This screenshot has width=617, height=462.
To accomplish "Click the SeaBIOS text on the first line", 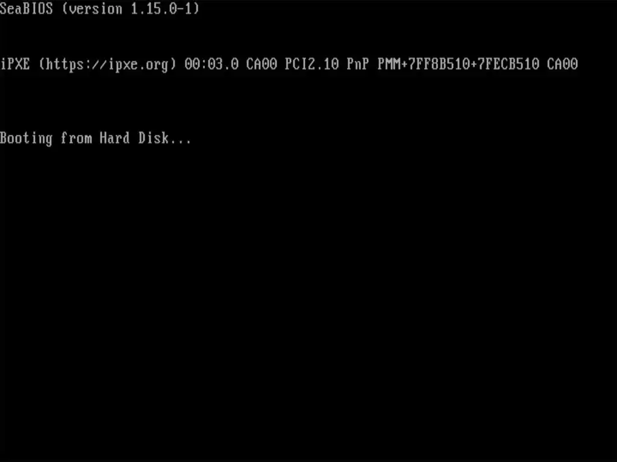I will coord(27,8).
